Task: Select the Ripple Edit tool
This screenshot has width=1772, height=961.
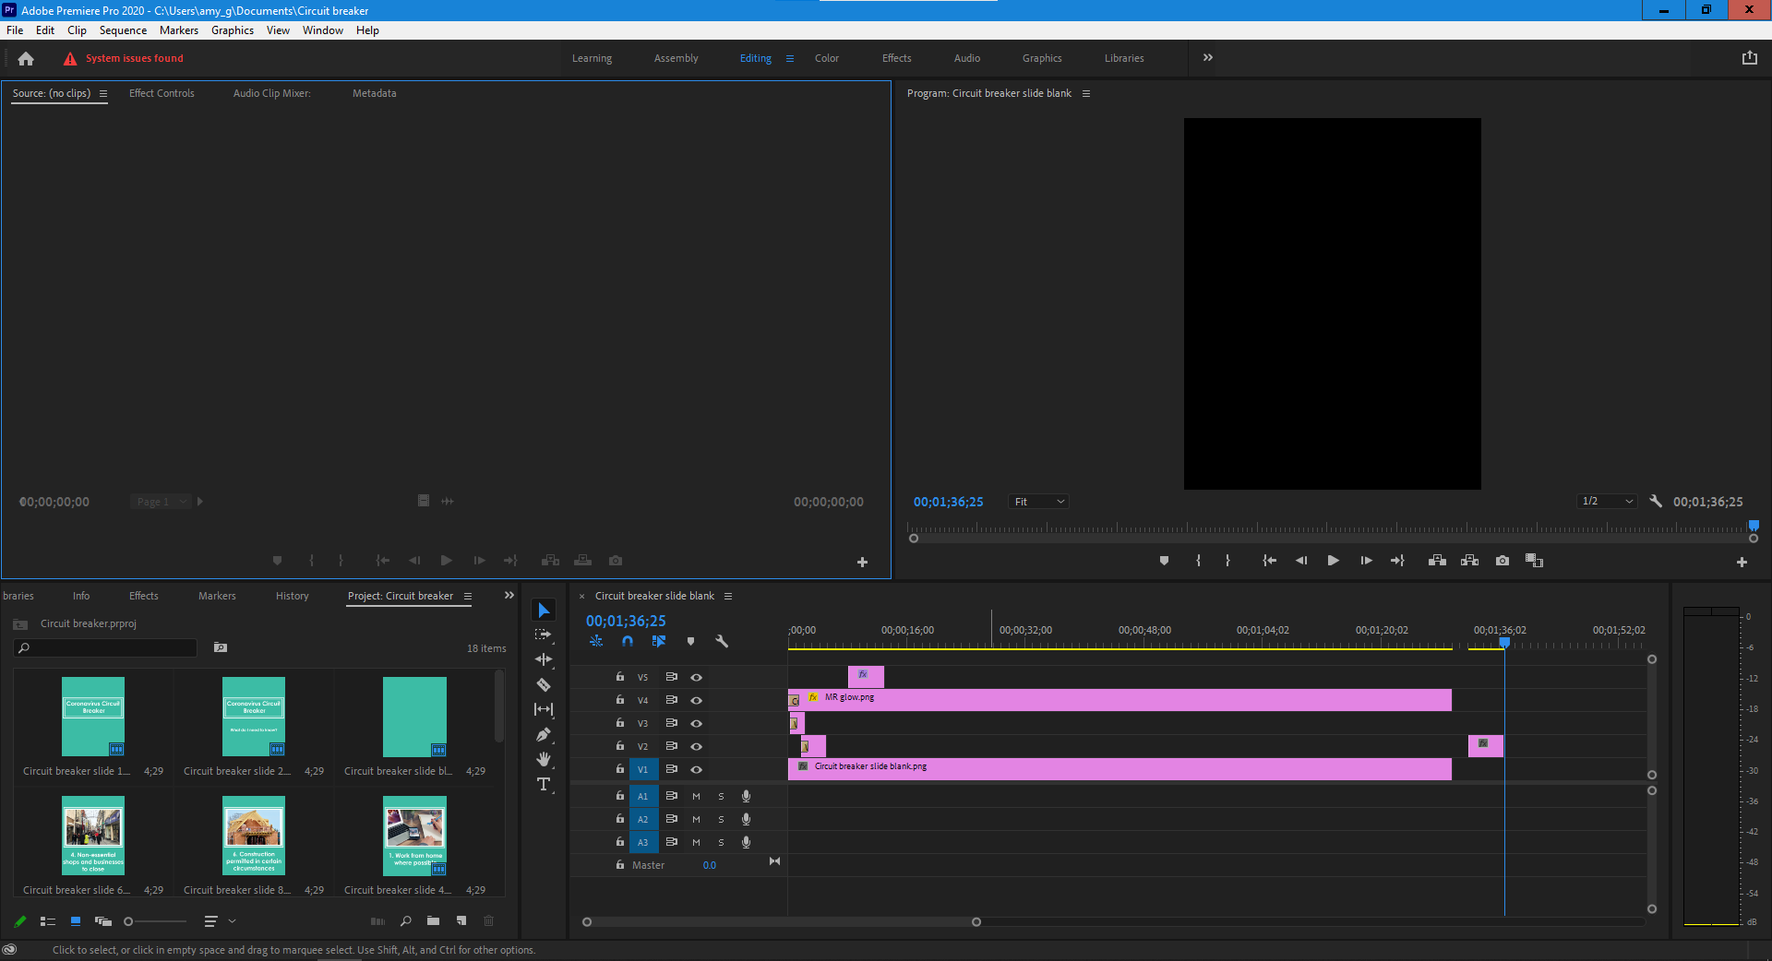Action: coord(544,659)
